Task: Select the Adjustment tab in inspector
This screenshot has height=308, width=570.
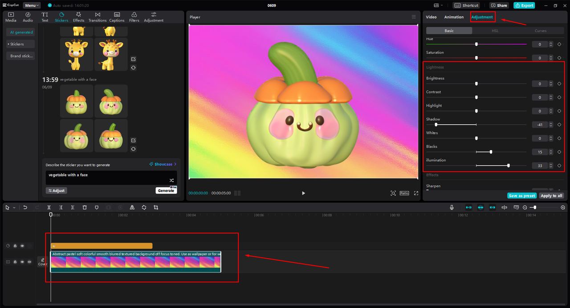Action: 482,17
